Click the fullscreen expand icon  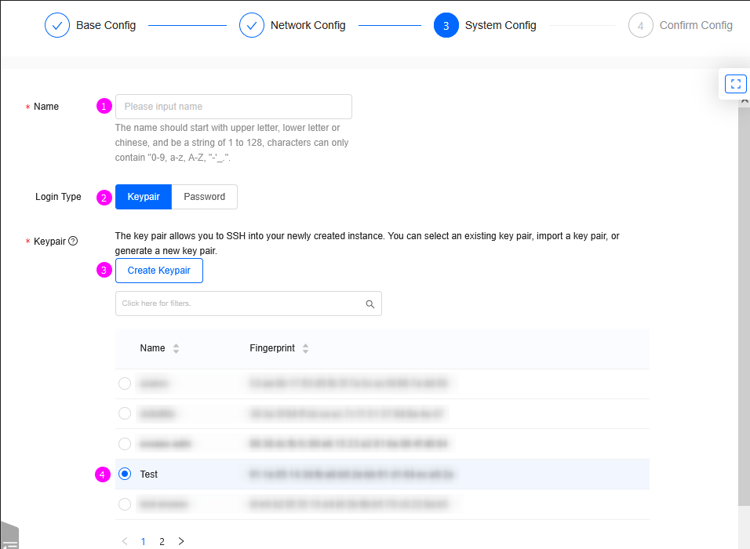click(x=736, y=84)
